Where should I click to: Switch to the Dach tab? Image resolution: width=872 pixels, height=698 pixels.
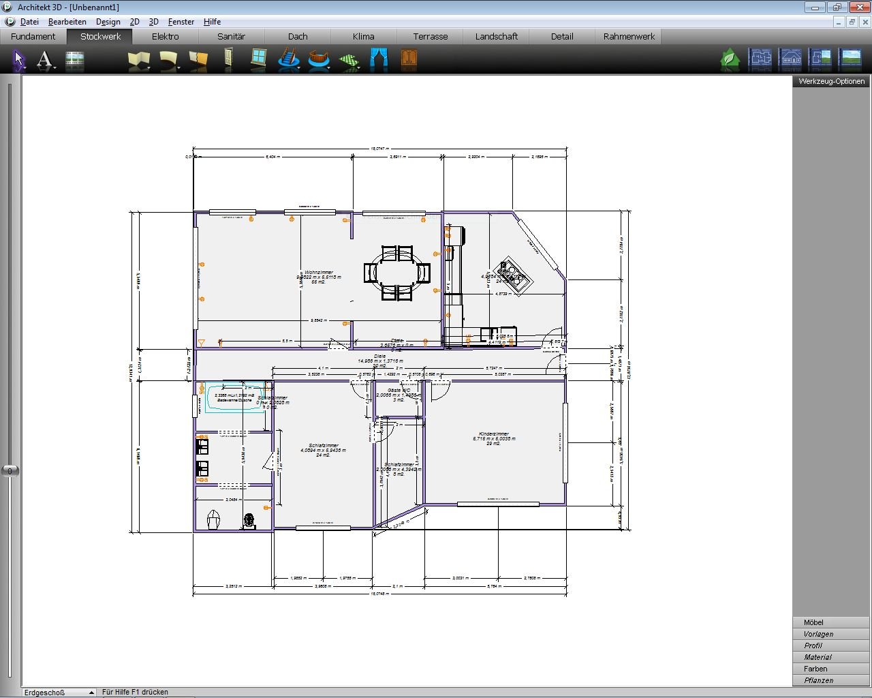298,37
